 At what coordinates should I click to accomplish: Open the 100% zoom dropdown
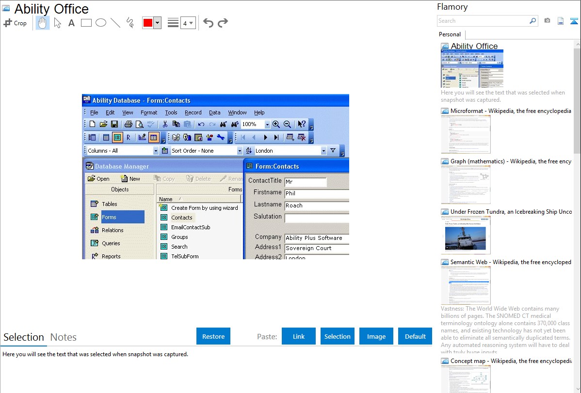[x=267, y=125]
